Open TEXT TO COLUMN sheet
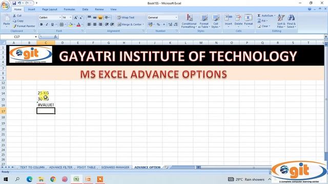Image resolution: width=328 pixels, height=184 pixels. (x=32, y=167)
